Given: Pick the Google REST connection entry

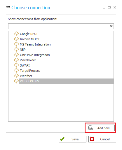Looking at the screenshot, I should 29,34.
